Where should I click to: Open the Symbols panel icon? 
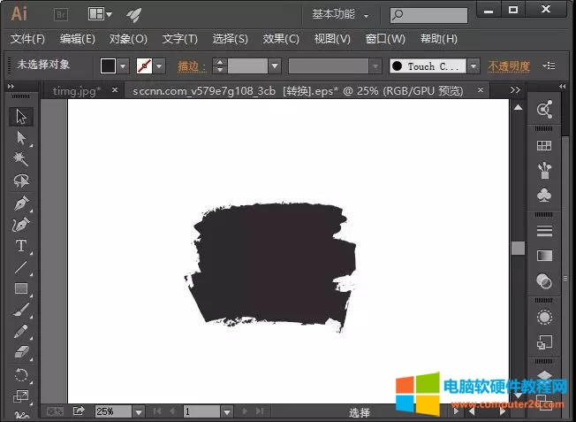544,195
